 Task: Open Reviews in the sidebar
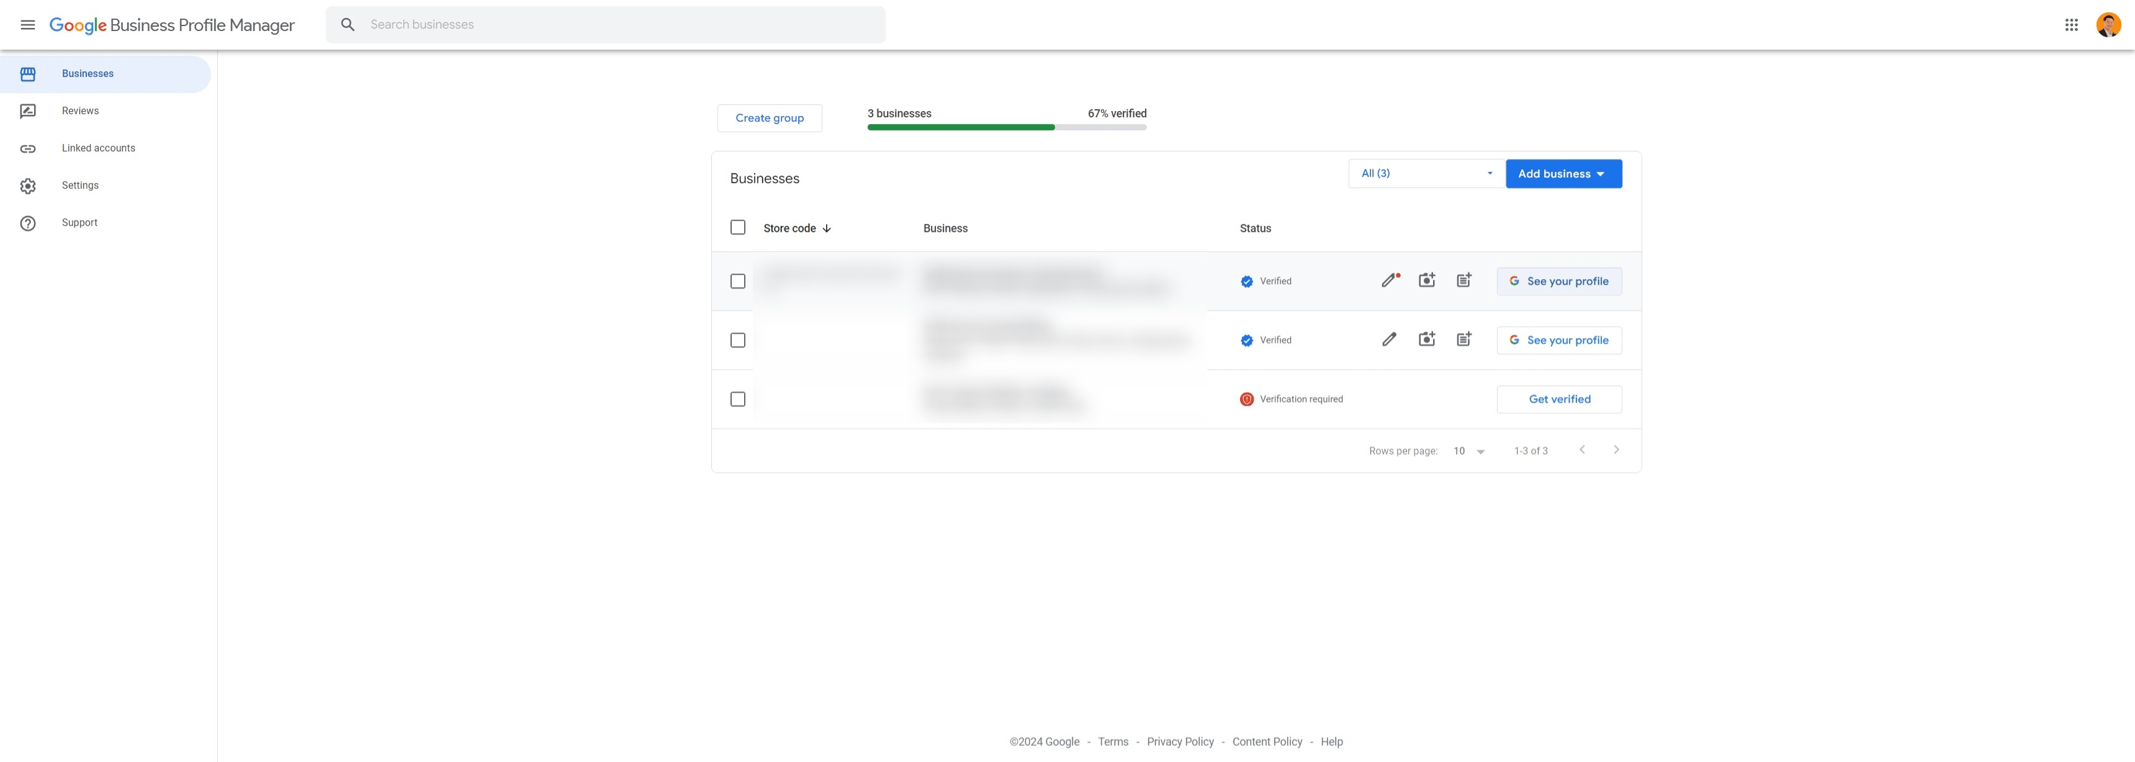[x=81, y=111]
